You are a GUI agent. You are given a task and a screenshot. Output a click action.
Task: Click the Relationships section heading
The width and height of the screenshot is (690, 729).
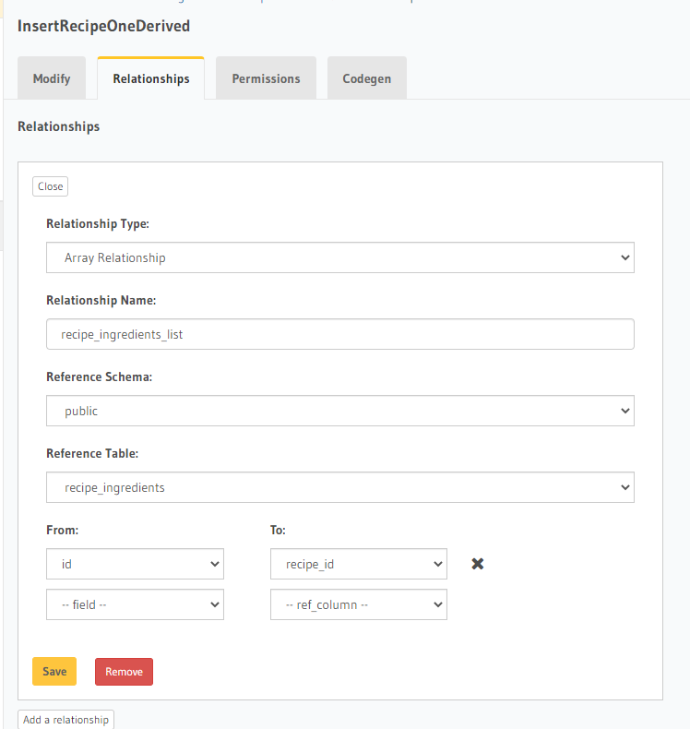point(58,126)
